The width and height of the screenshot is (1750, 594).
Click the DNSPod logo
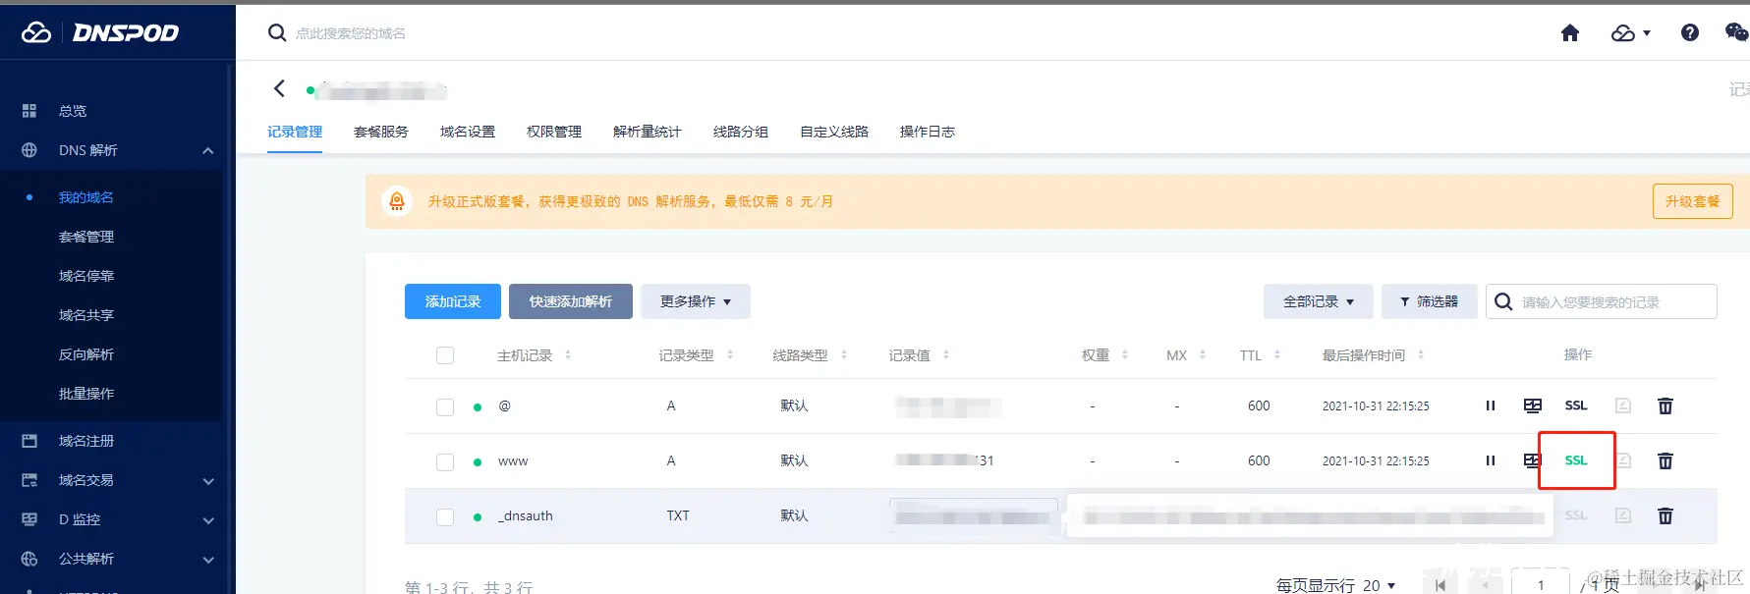(x=100, y=32)
